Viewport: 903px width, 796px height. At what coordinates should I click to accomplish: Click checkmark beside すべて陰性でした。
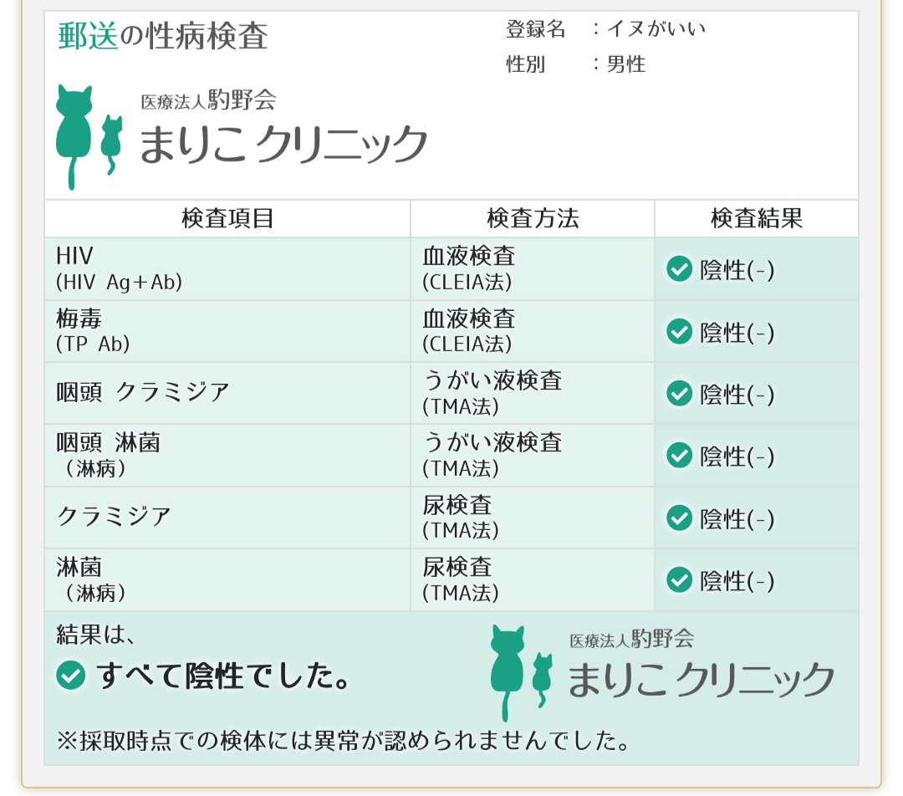coord(71,675)
